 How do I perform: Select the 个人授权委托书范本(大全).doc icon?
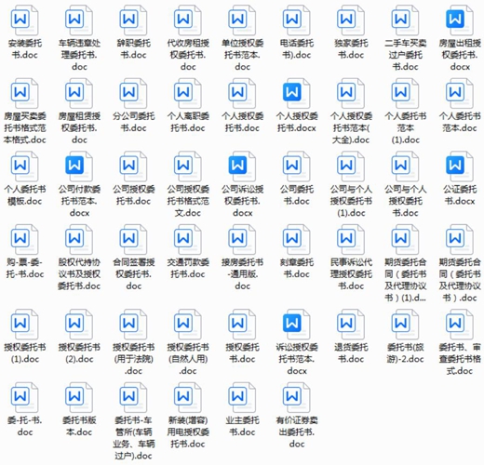(351, 93)
